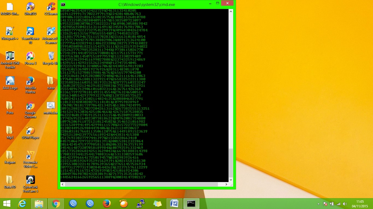Click the console scrollbar down arrow
The height and width of the screenshot is (209, 373).
(x=231, y=180)
